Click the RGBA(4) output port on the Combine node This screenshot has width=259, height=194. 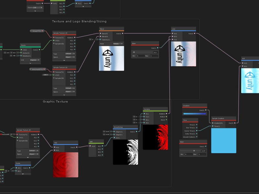166,114
